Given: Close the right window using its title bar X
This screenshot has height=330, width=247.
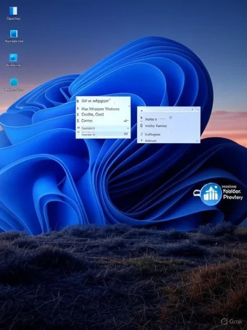Looking at the screenshot, I should [197, 110].
